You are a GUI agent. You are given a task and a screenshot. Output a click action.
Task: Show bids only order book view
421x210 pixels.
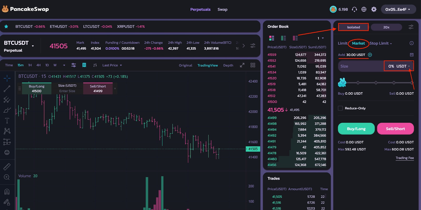(x=283, y=38)
